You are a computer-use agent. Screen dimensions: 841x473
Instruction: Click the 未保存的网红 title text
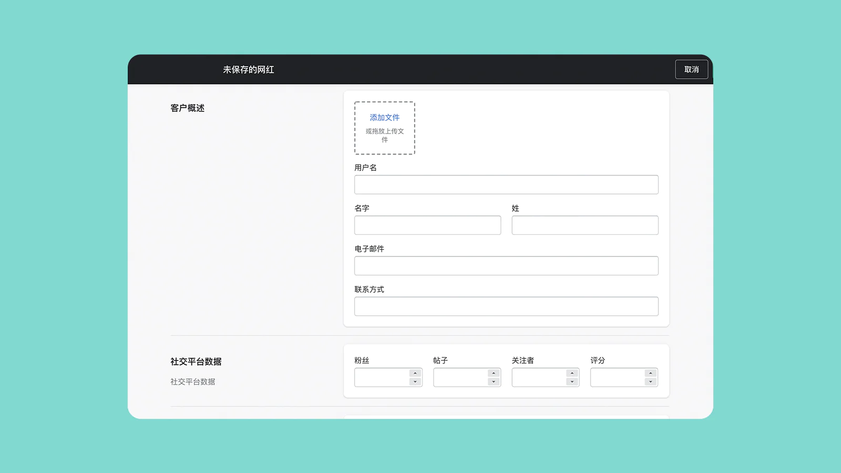(x=249, y=69)
